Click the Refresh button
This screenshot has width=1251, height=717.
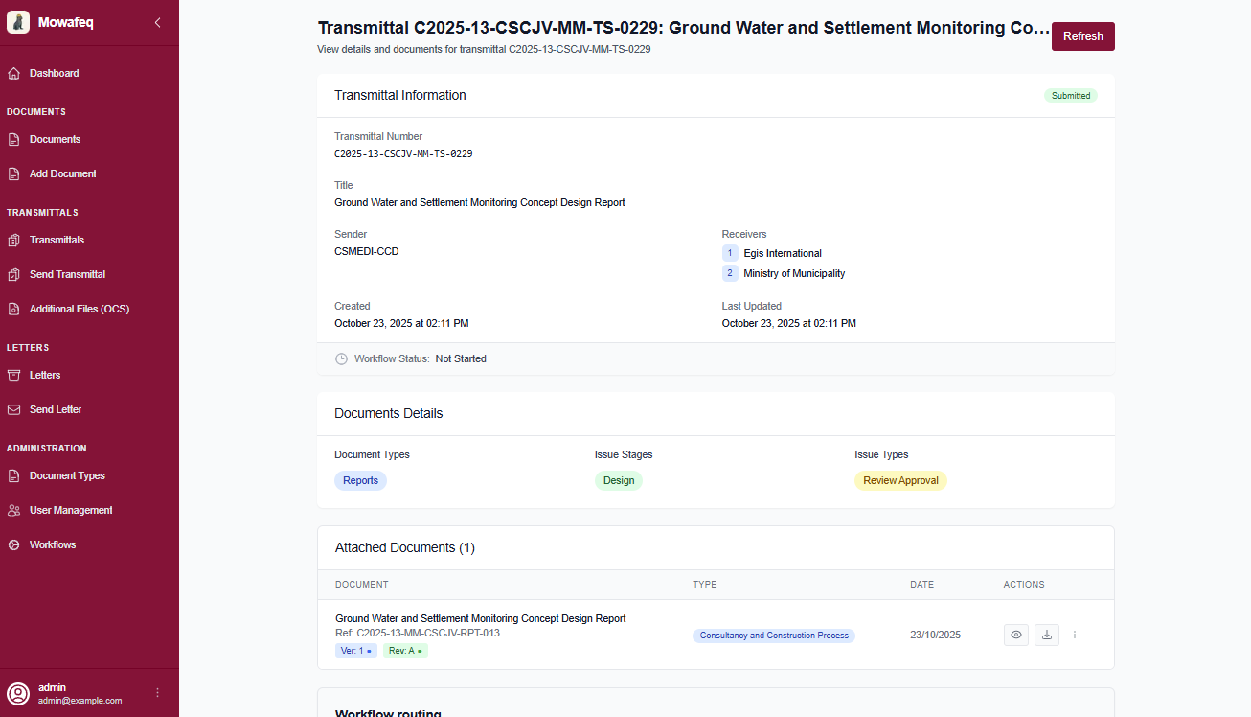click(1082, 35)
